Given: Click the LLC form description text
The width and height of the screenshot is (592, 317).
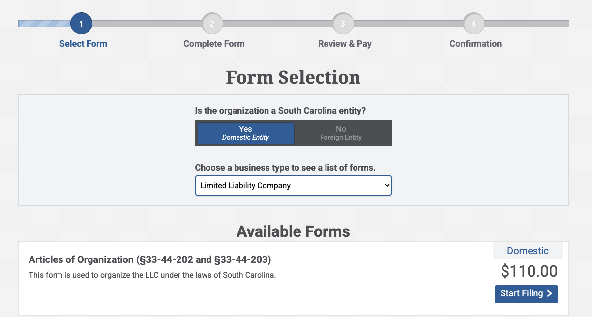Looking at the screenshot, I should click(152, 275).
